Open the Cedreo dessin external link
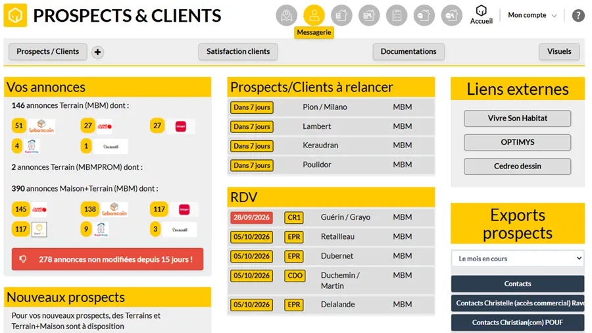The height and width of the screenshot is (333, 592). pyautogui.click(x=517, y=166)
